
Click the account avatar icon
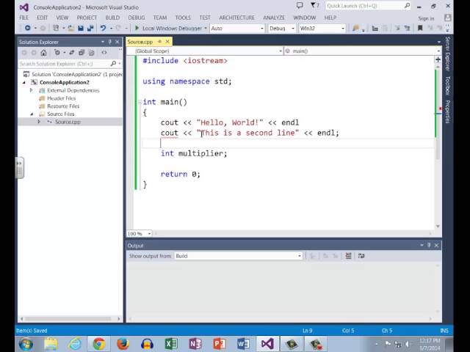[447, 18]
